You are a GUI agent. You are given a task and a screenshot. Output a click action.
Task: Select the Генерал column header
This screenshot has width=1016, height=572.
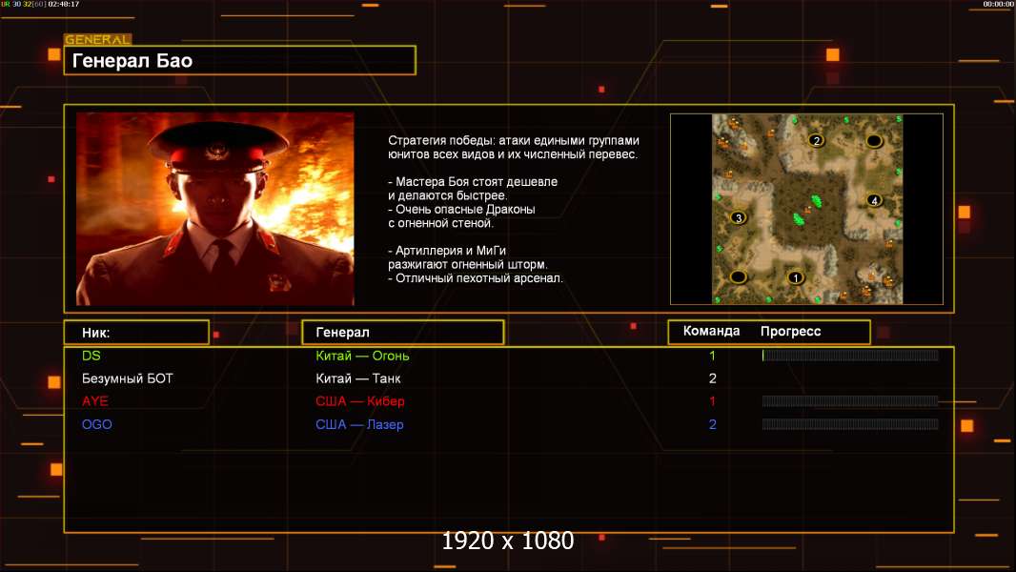pos(403,333)
